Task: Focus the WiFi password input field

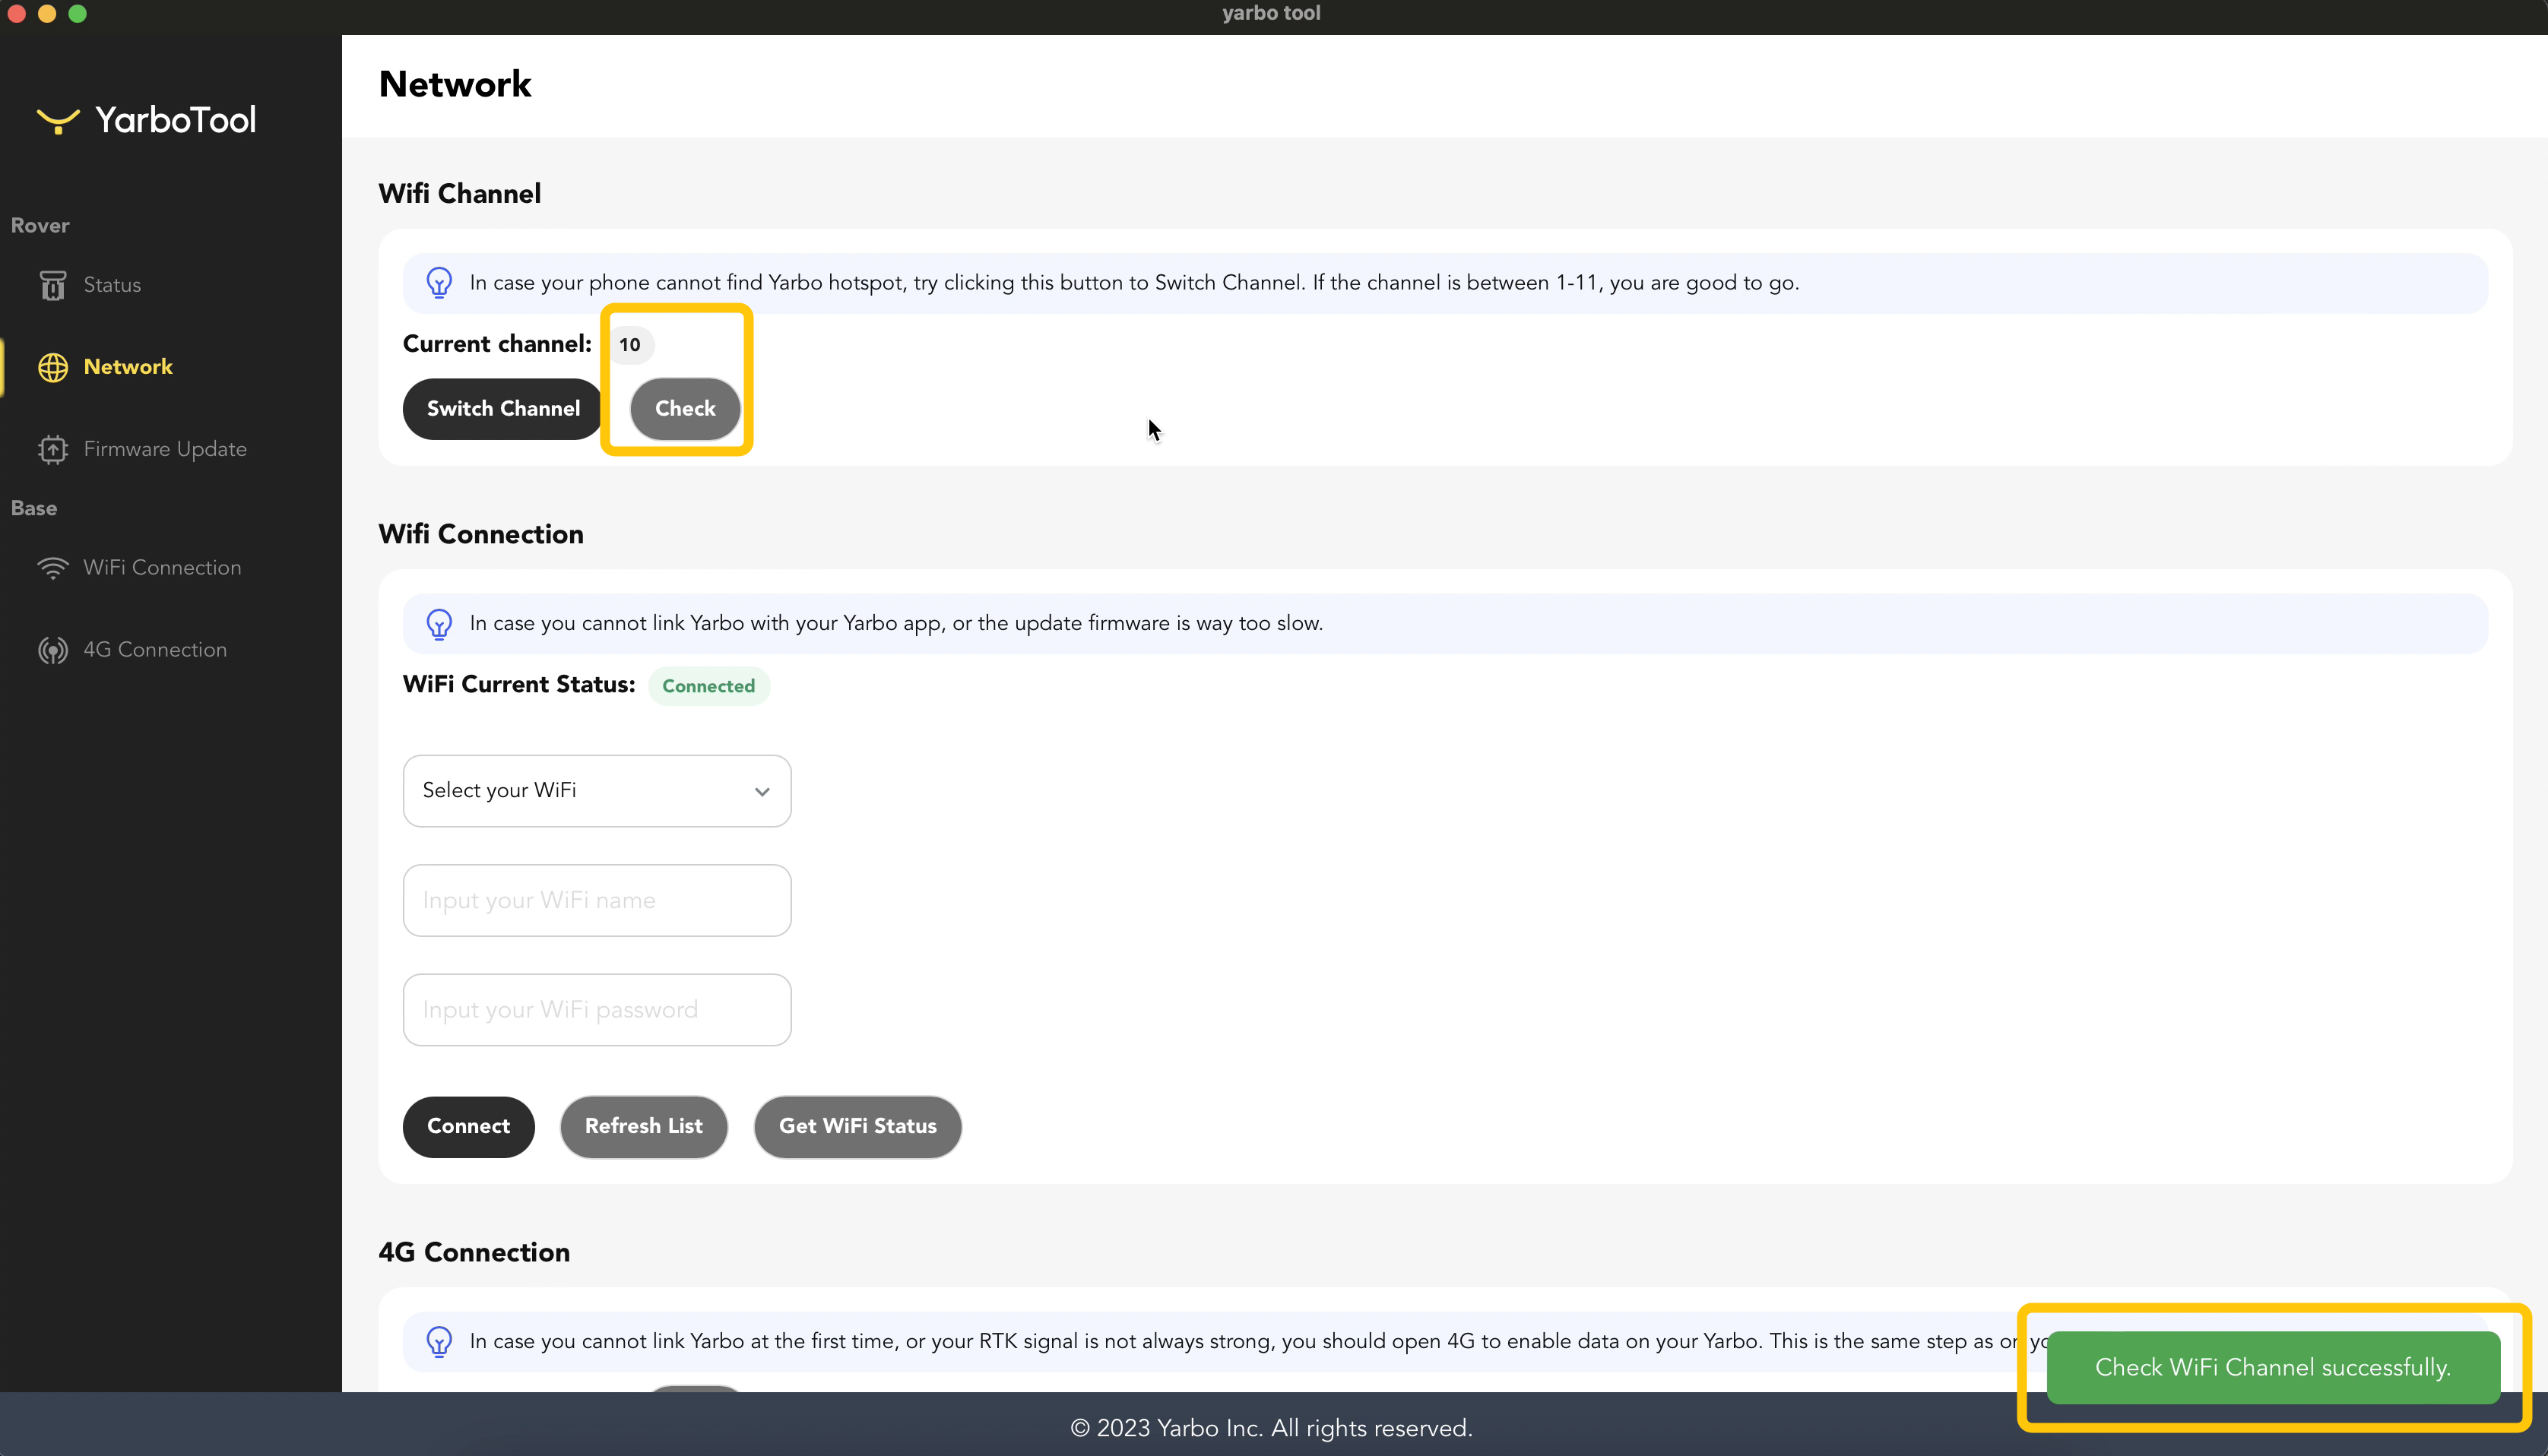Action: 596,1010
